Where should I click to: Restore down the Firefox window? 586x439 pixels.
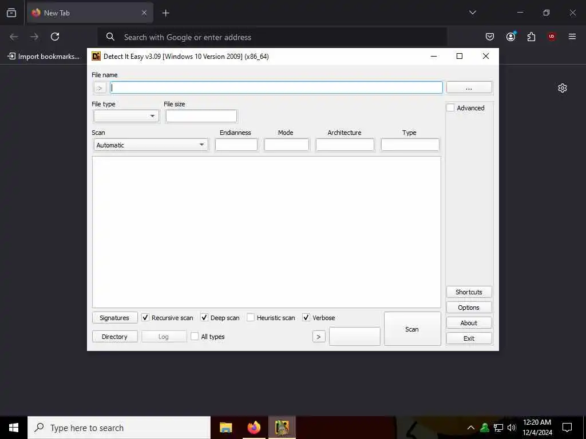(547, 13)
